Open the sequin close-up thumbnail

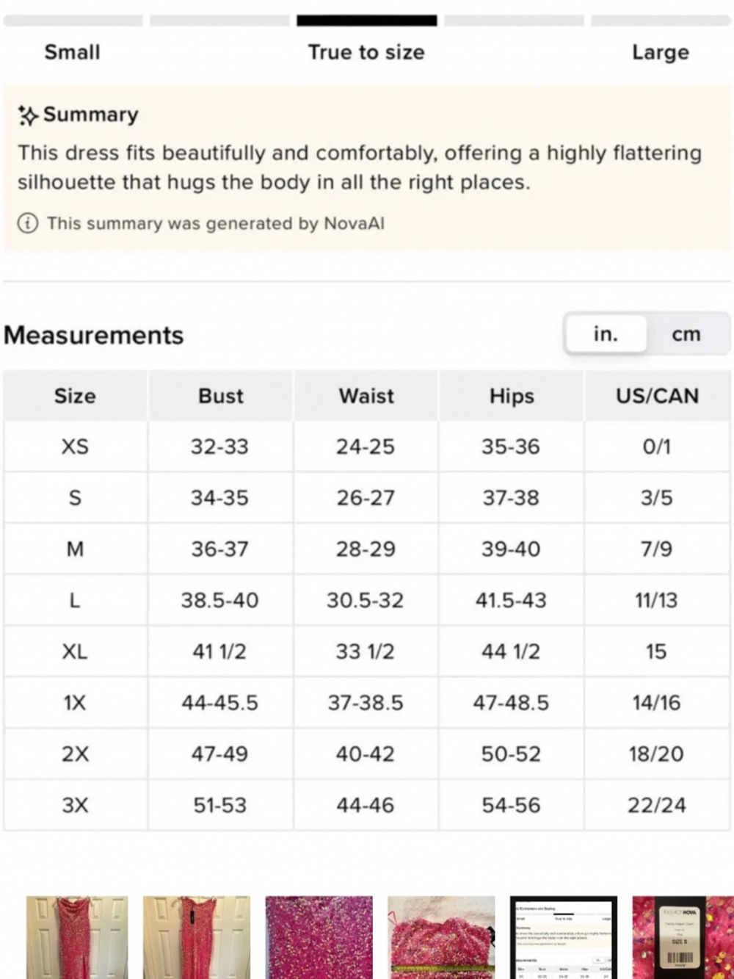click(x=319, y=937)
